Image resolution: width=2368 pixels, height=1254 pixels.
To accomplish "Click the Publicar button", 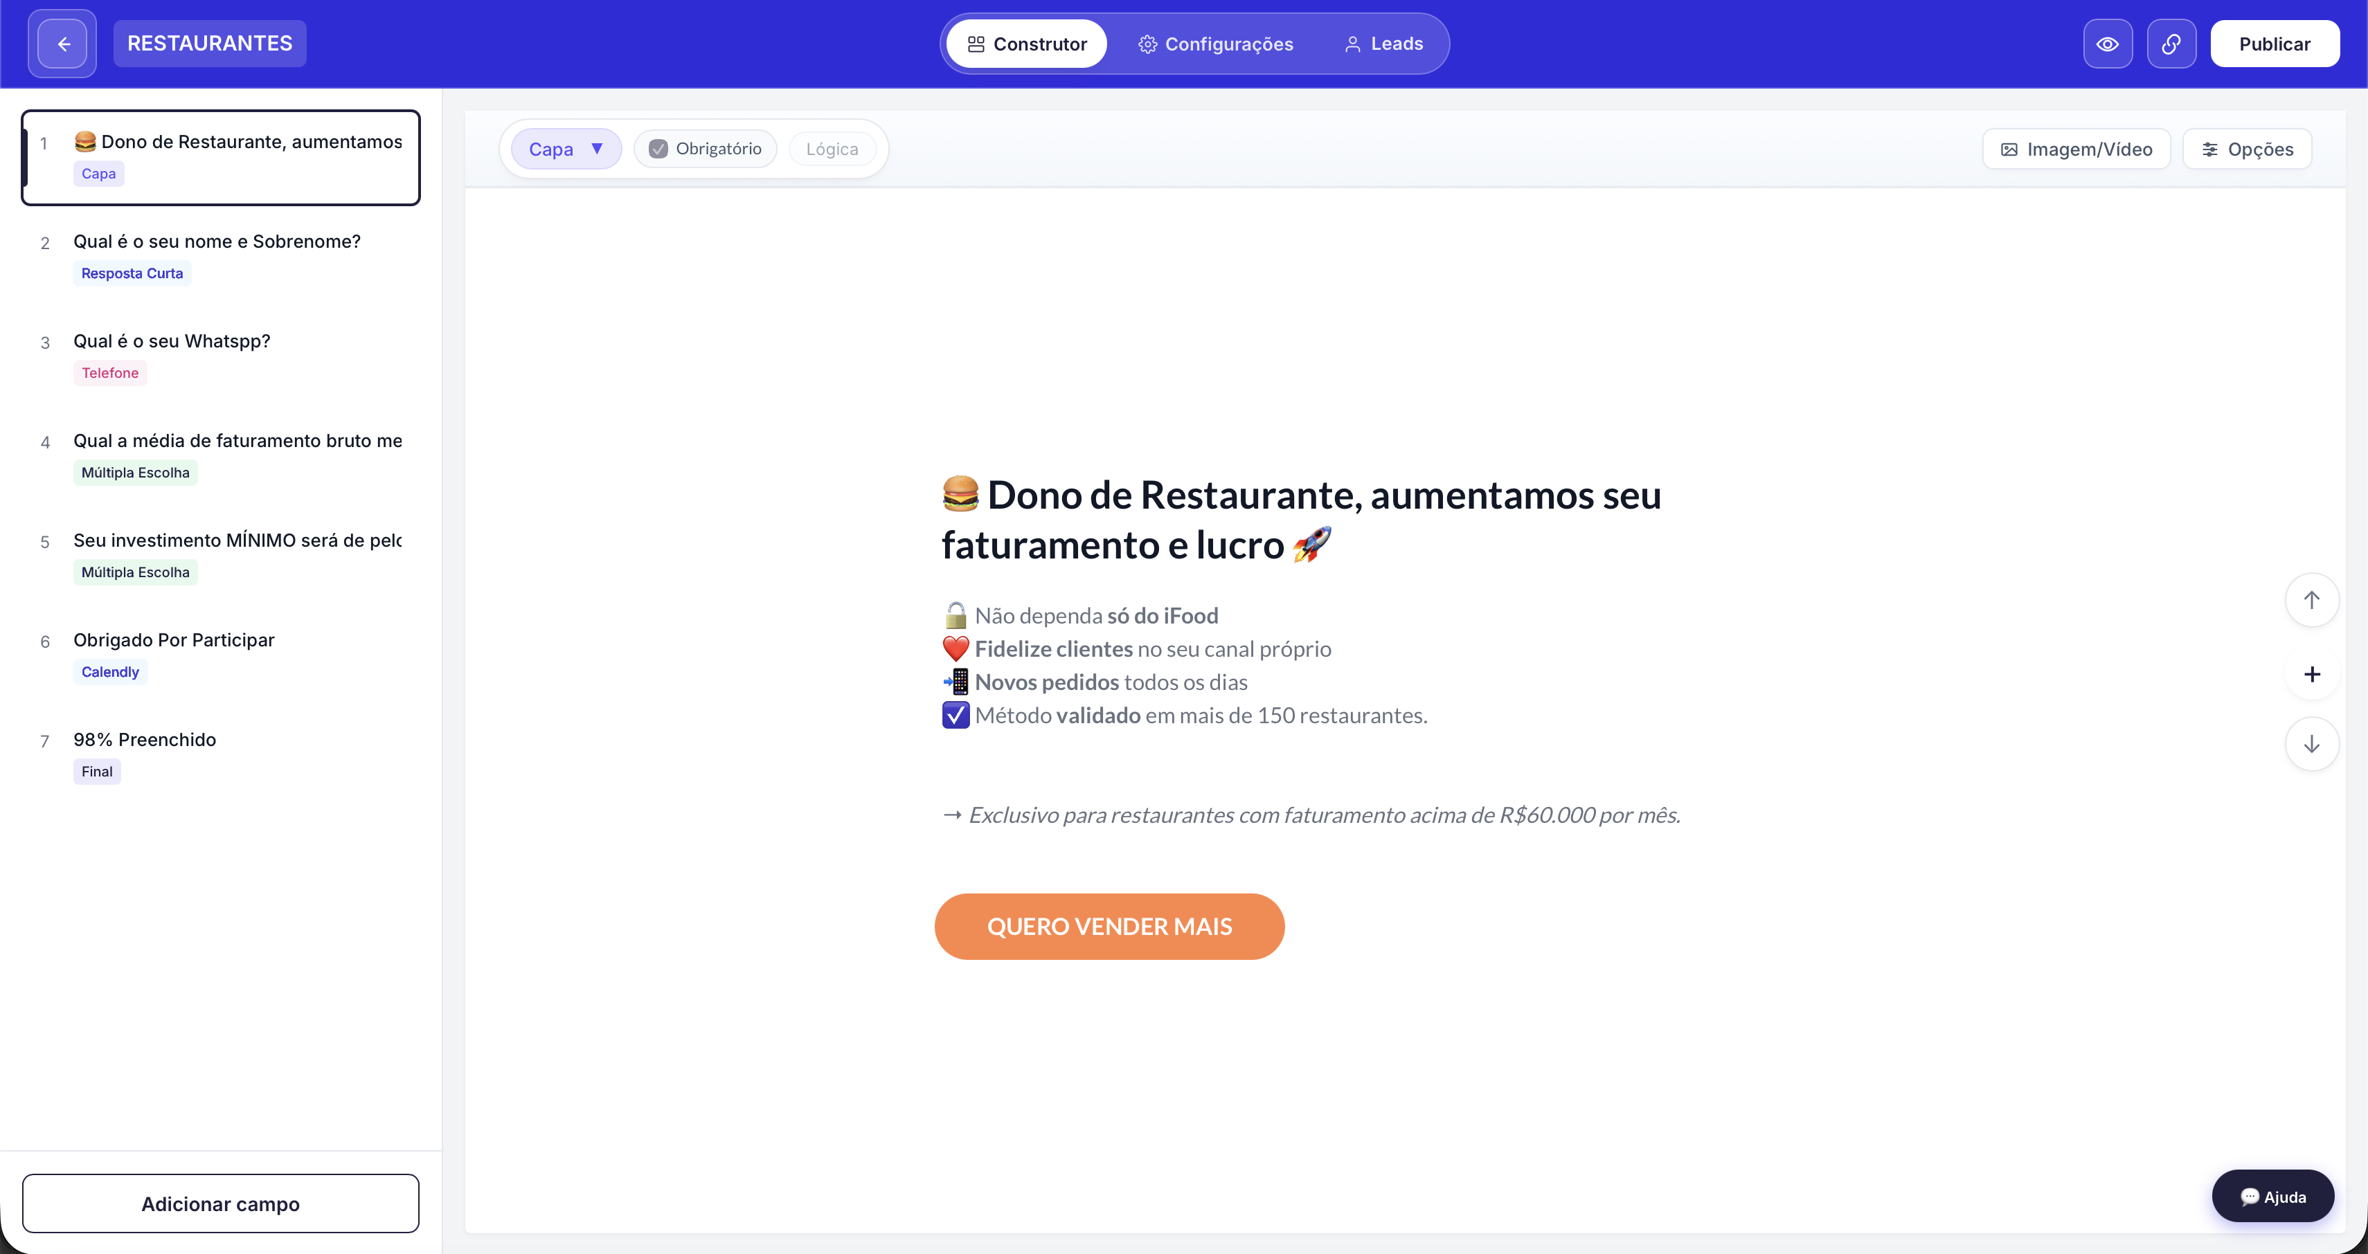I will point(2273,44).
